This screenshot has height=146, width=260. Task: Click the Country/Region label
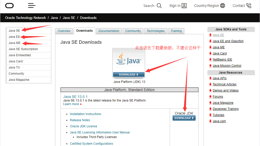206,6
